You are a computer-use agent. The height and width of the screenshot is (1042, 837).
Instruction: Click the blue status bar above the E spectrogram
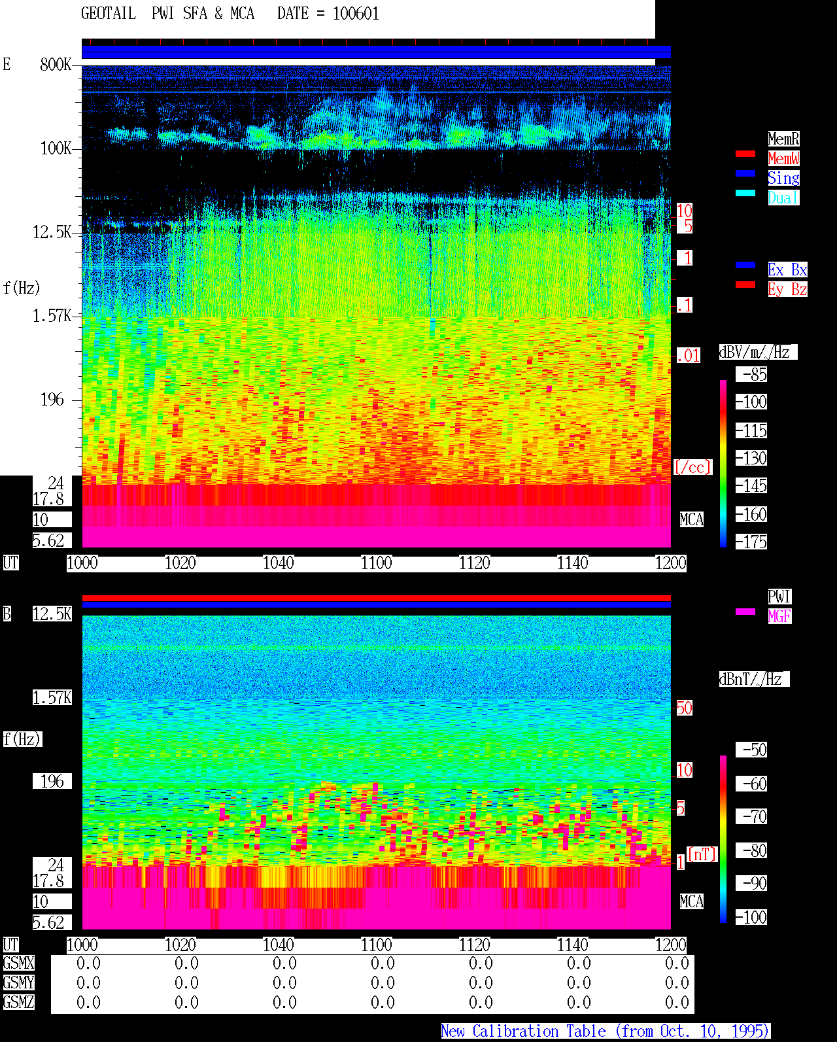376,52
